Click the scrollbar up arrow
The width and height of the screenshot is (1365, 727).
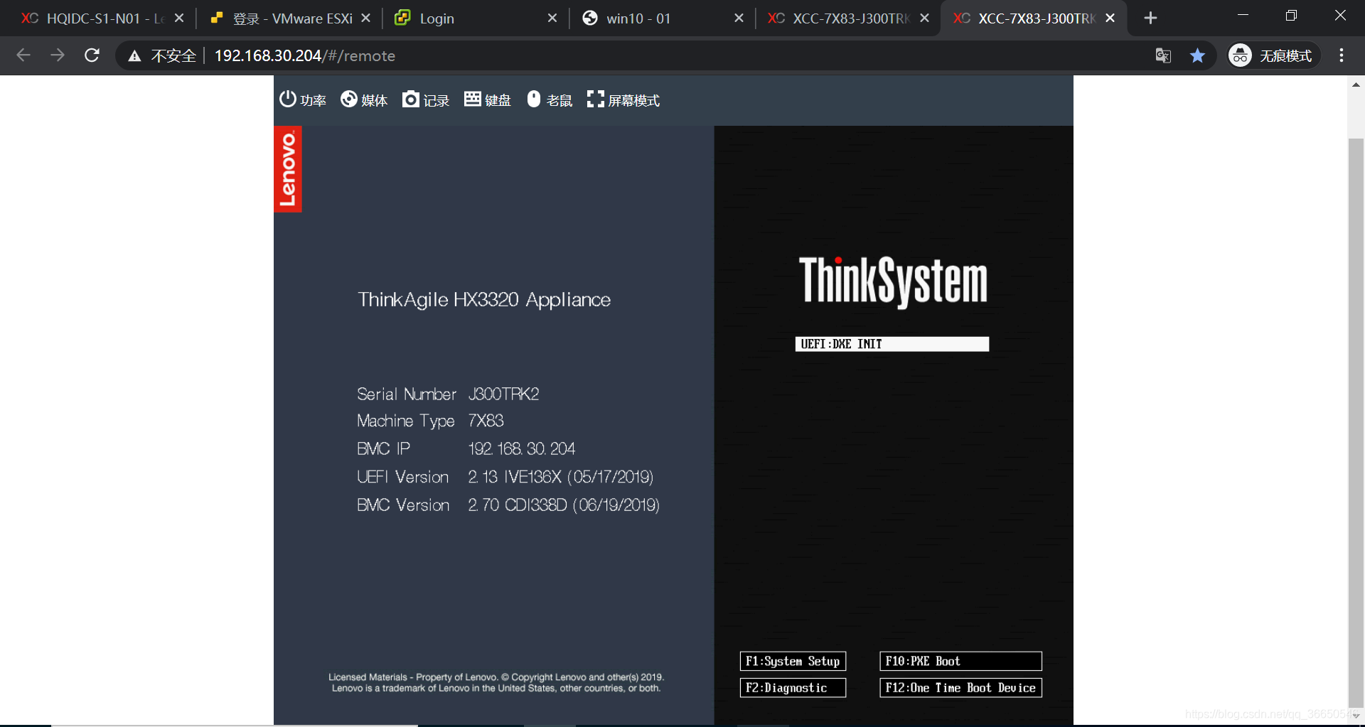[x=1356, y=85]
